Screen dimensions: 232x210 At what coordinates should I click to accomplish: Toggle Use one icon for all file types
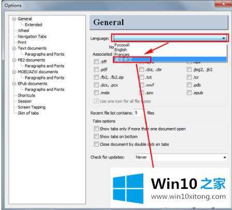coord(96,101)
